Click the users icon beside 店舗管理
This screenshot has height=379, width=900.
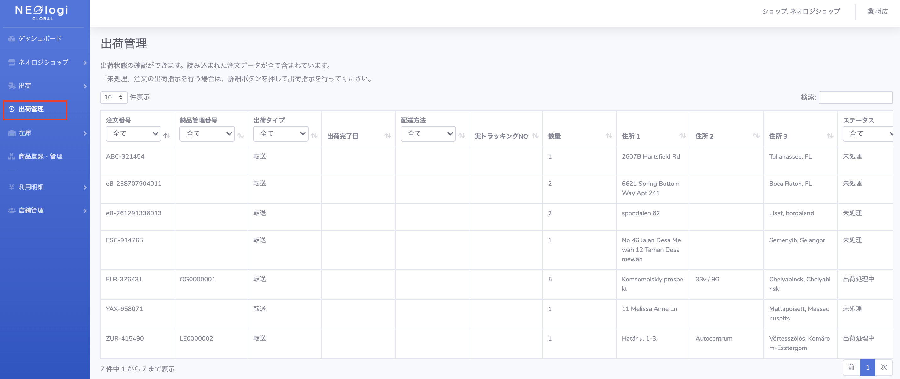(x=12, y=211)
